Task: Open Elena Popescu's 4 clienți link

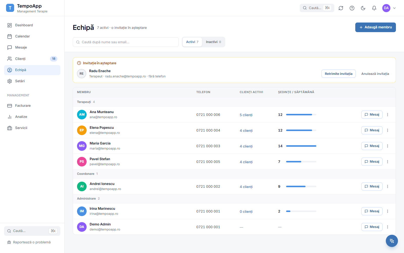Action: point(246,131)
